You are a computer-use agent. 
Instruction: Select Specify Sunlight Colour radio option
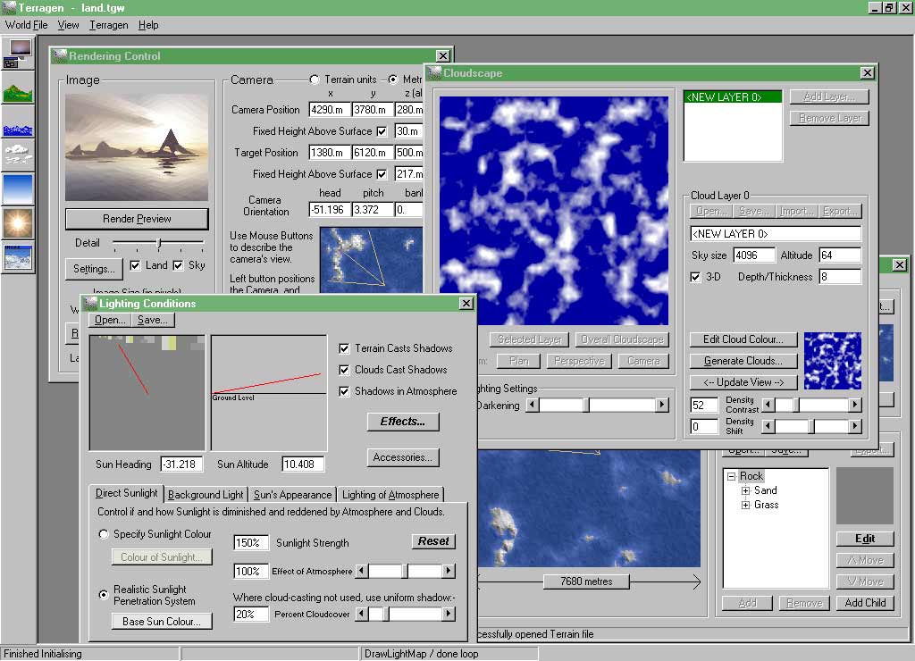coord(104,534)
